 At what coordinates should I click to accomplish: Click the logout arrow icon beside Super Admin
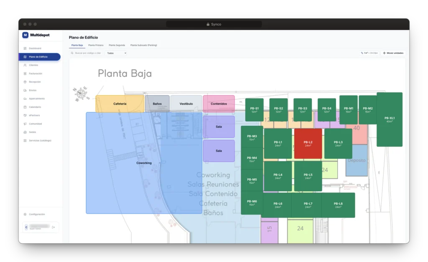click(53, 227)
